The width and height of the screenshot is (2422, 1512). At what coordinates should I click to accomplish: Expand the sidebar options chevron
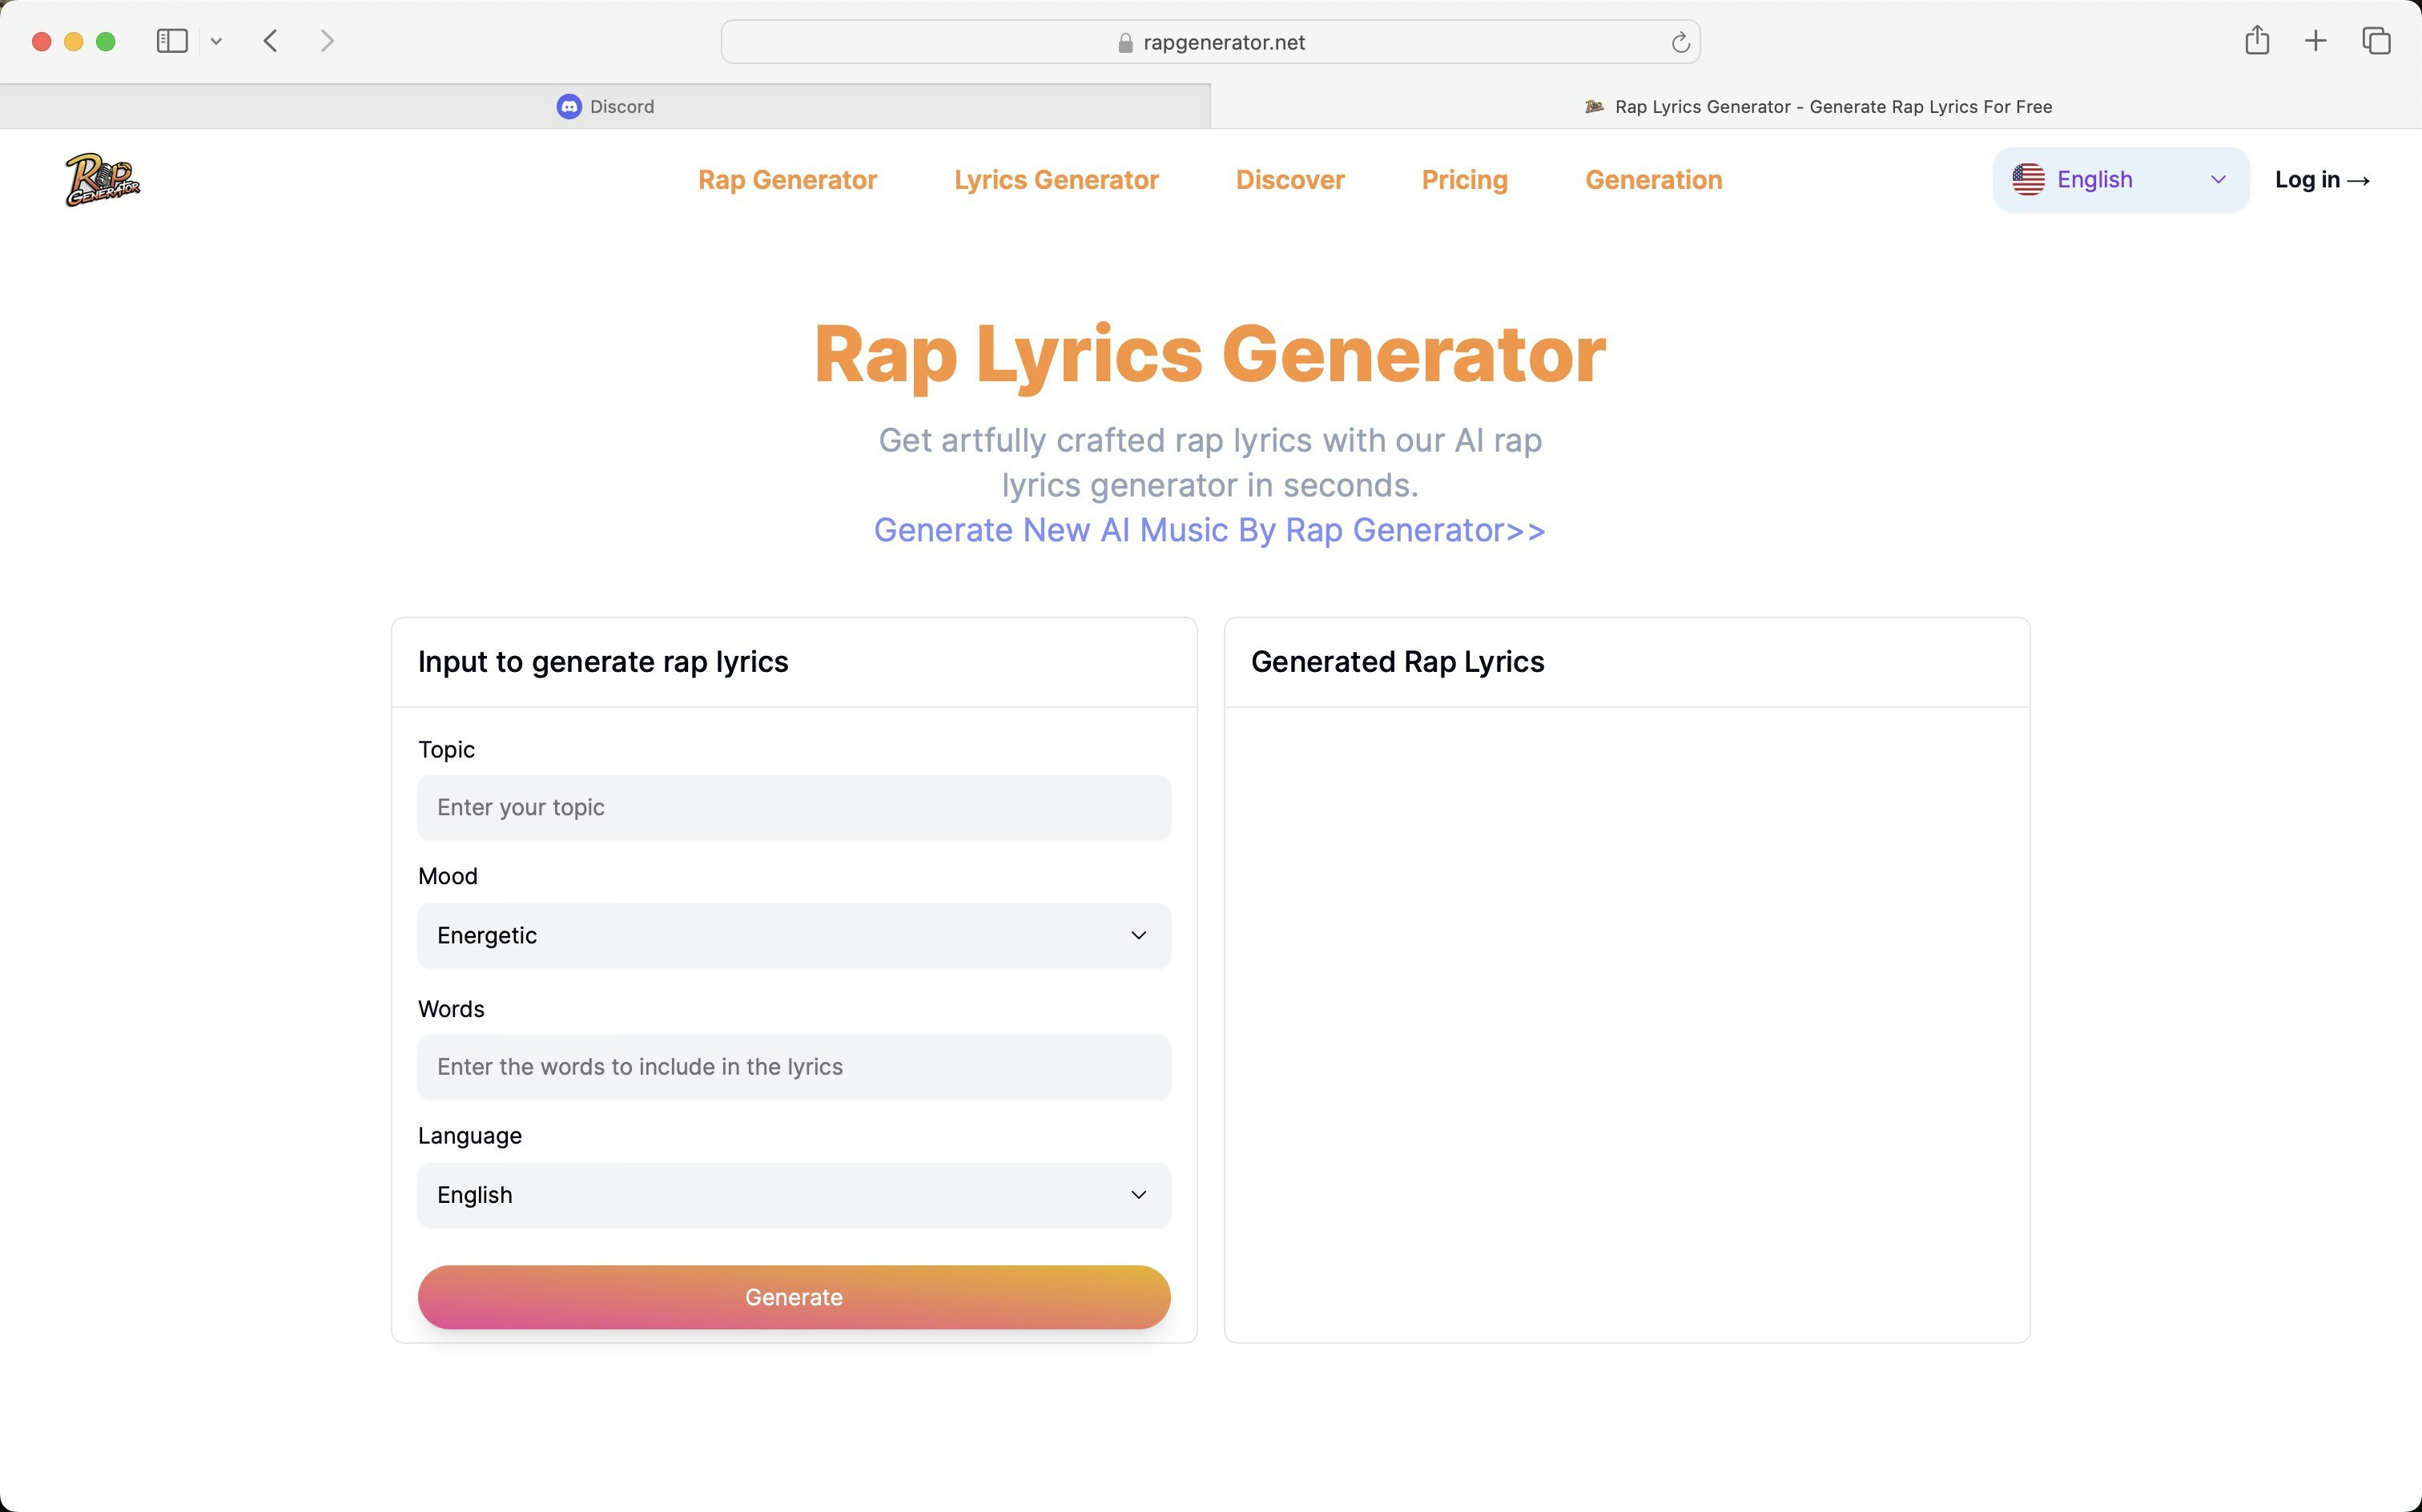(216, 41)
